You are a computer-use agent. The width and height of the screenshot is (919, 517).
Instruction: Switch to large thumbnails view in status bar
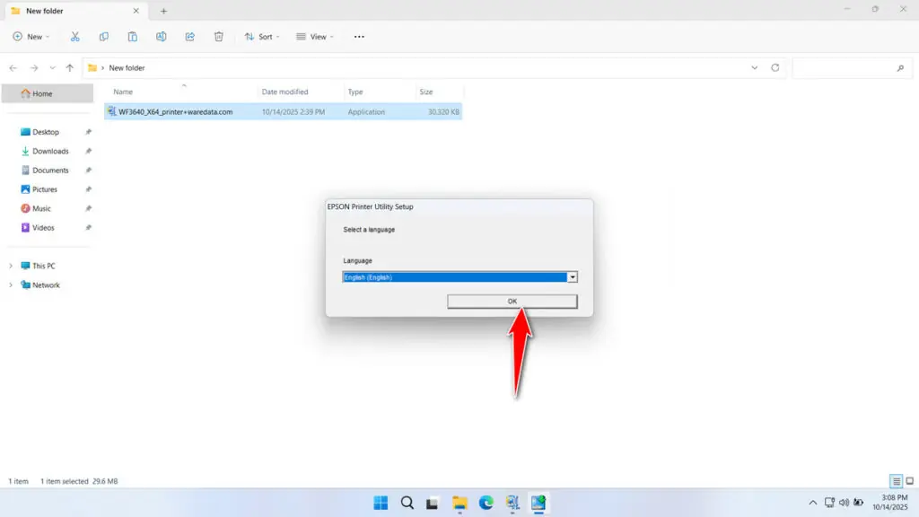click(908, 481)
